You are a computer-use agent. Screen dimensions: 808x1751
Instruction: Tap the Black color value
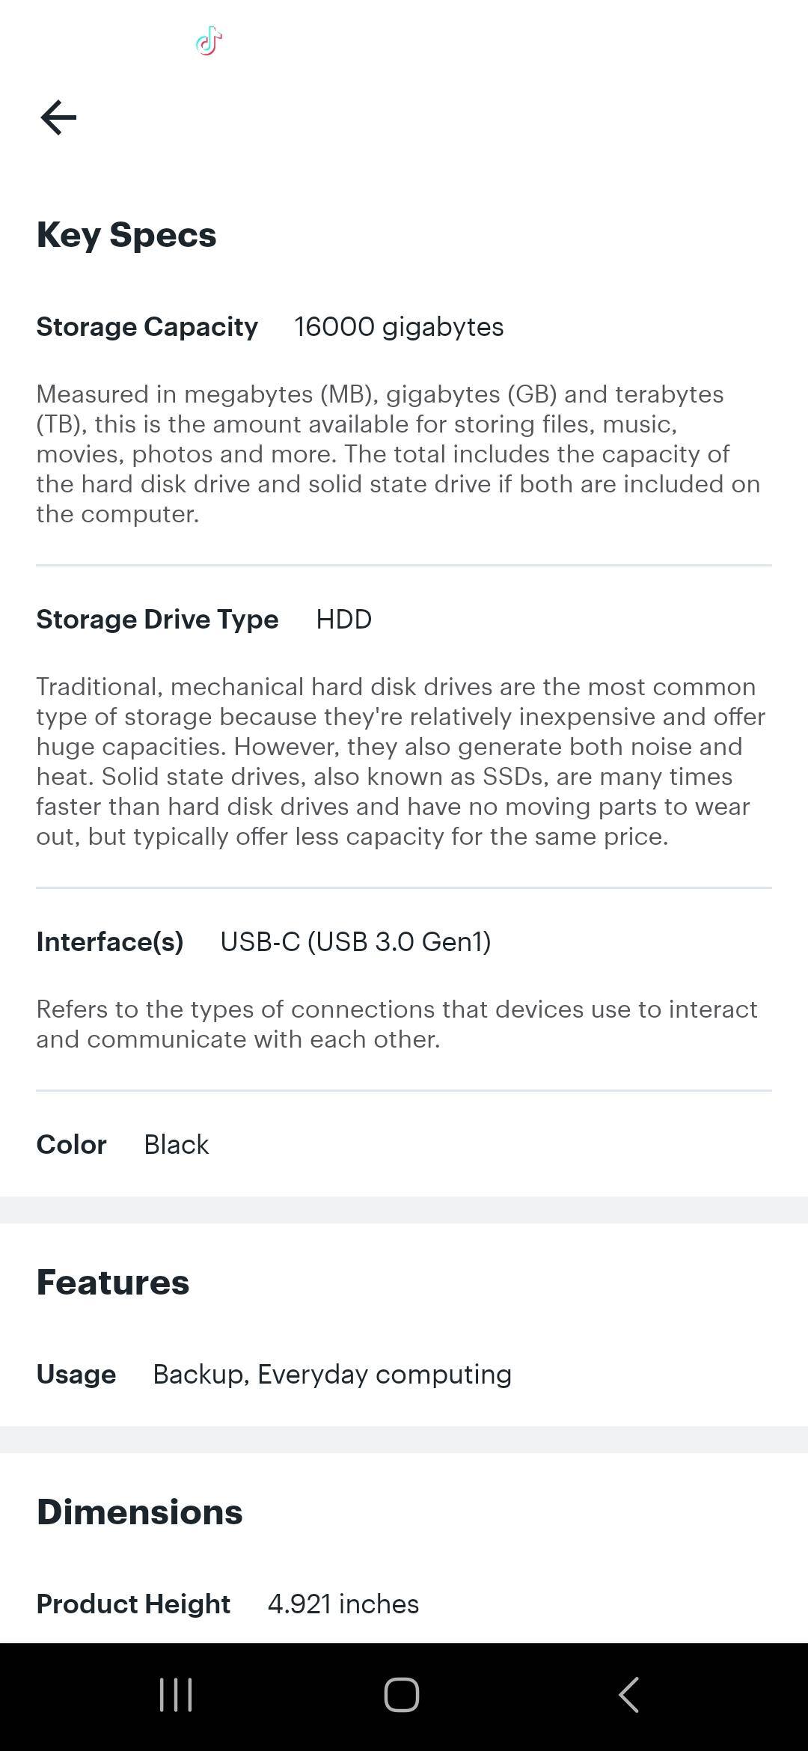[177, 1145]
